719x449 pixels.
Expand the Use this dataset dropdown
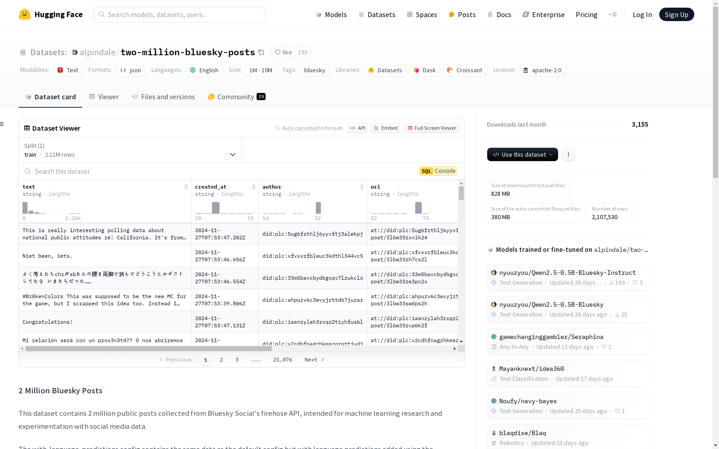point(523,154)
